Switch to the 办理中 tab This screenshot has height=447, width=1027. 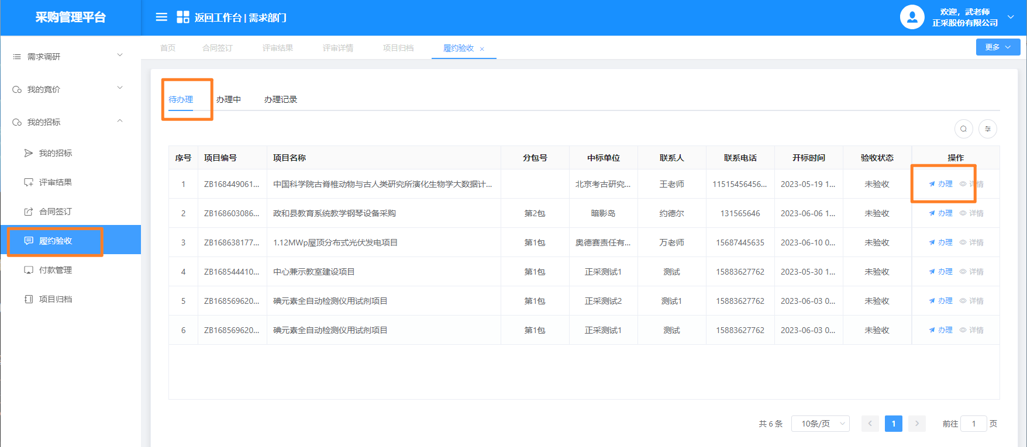click(x=228, y=99)
